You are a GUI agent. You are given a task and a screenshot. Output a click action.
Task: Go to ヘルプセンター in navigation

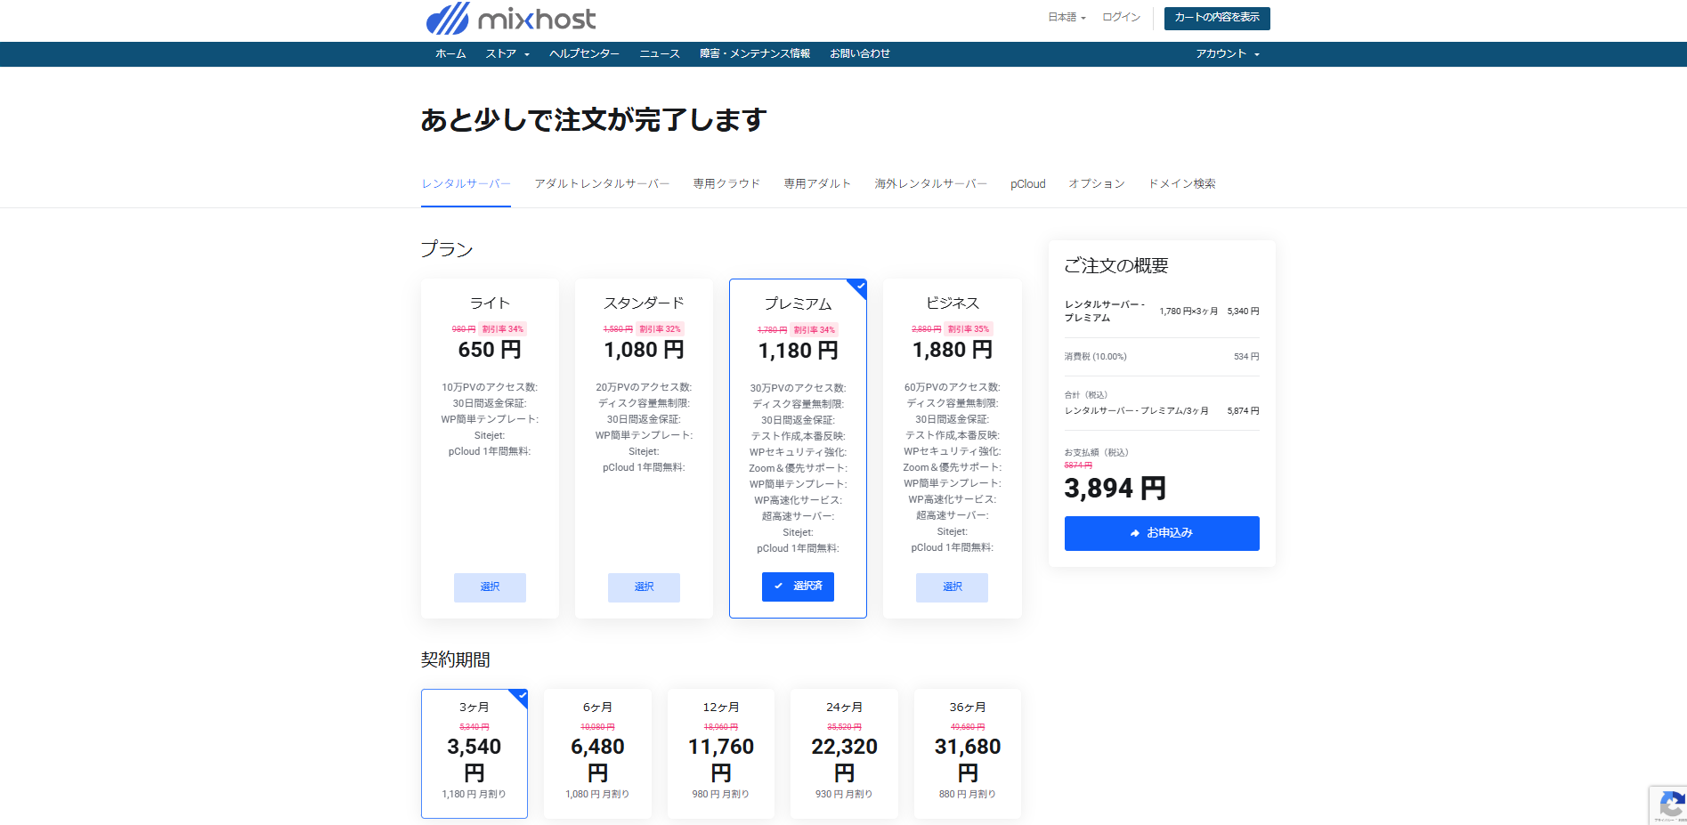tap(584, 54)
